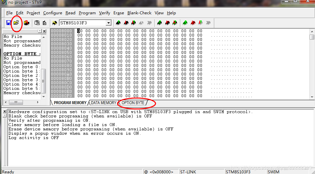
Task: Close the output log panel with X
Action: [x=5, y=111]
